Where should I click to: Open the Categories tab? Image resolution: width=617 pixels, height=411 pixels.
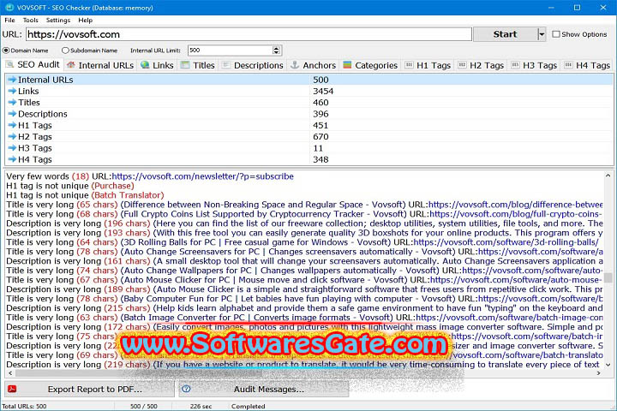[x=370, y=65]
